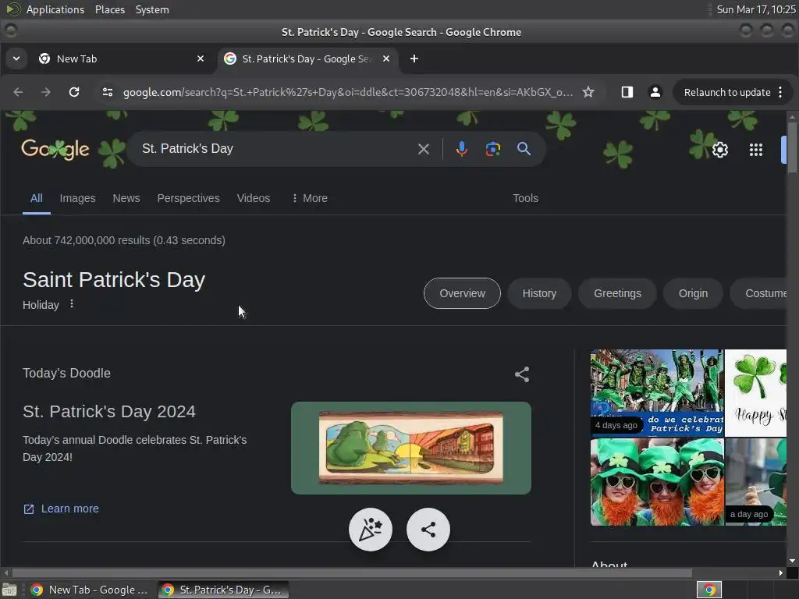Switch to New Tab window in taskbar
Viewport: 799px width, 599px height.
click(90, 590)
